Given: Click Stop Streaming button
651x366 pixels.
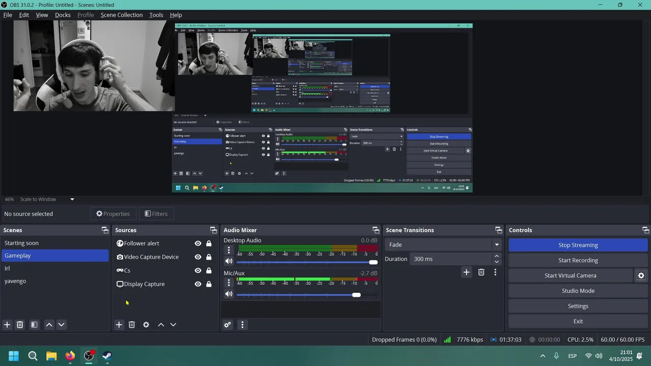Looking at the screenshot, I should tap(578, 245).
